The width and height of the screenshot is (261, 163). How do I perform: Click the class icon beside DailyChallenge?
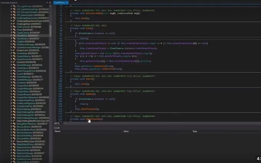point(14,109)
